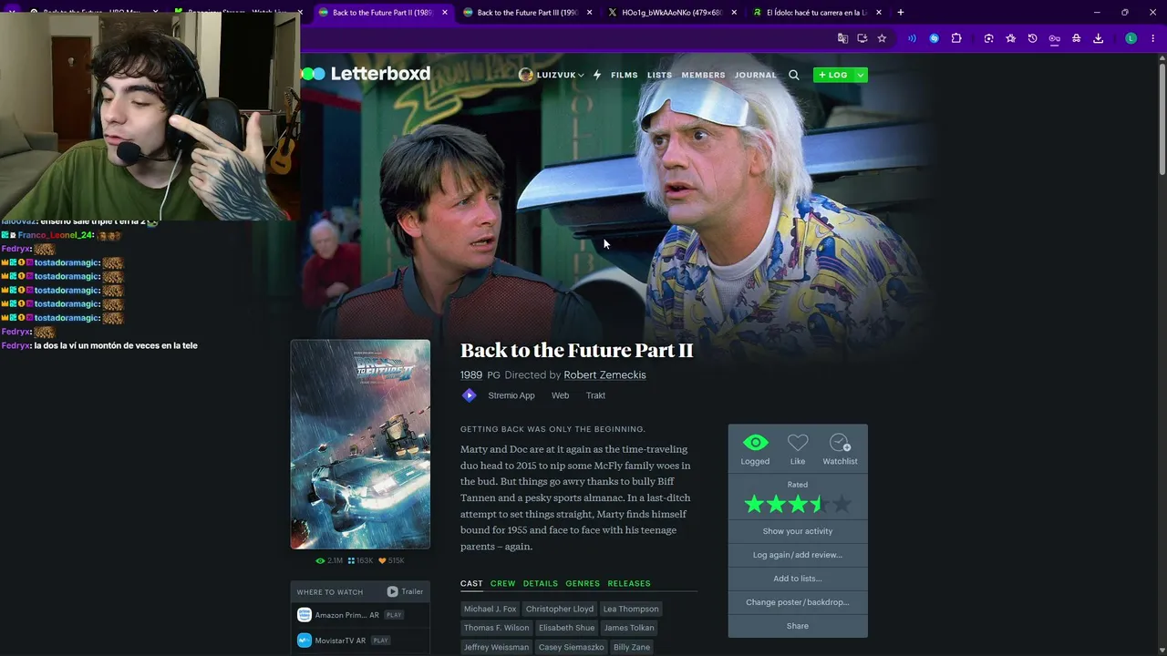Click the Share button
Screen dimensions: 1167x656
point(798,626)
